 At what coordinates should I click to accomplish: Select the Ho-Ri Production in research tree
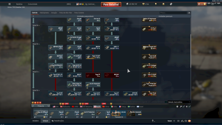(x=93, y=85)
